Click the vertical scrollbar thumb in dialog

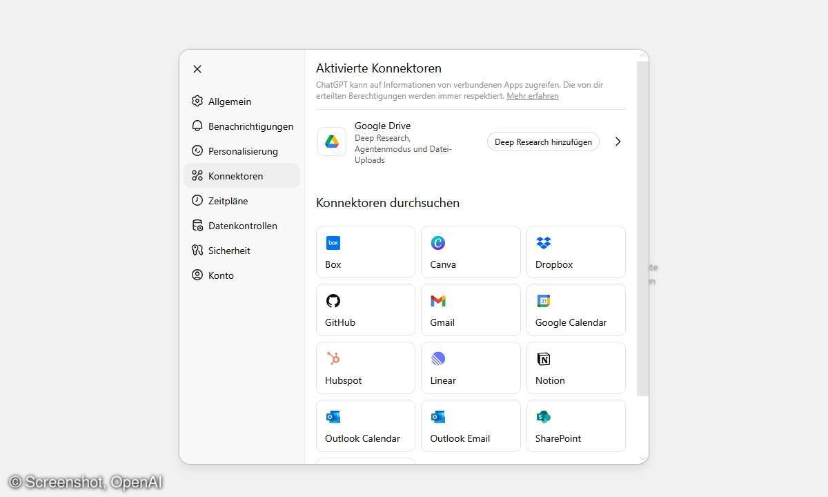[642, 228]
